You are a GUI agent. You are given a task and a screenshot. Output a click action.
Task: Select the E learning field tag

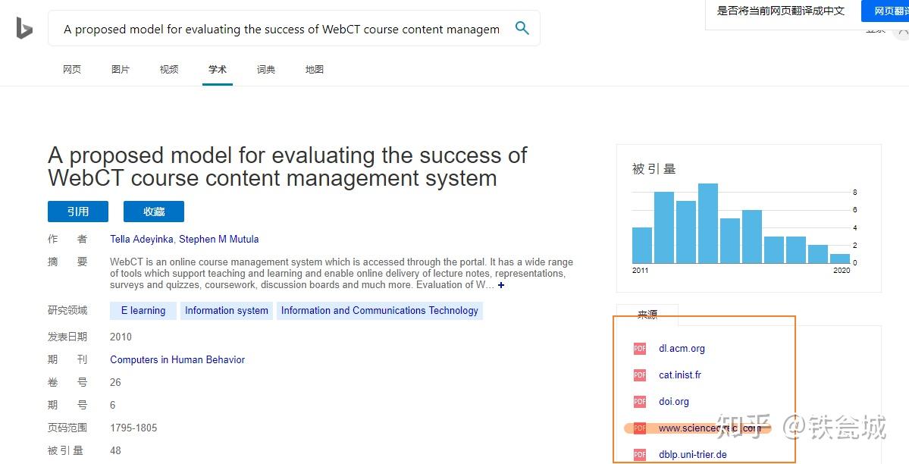coord(143,310)
